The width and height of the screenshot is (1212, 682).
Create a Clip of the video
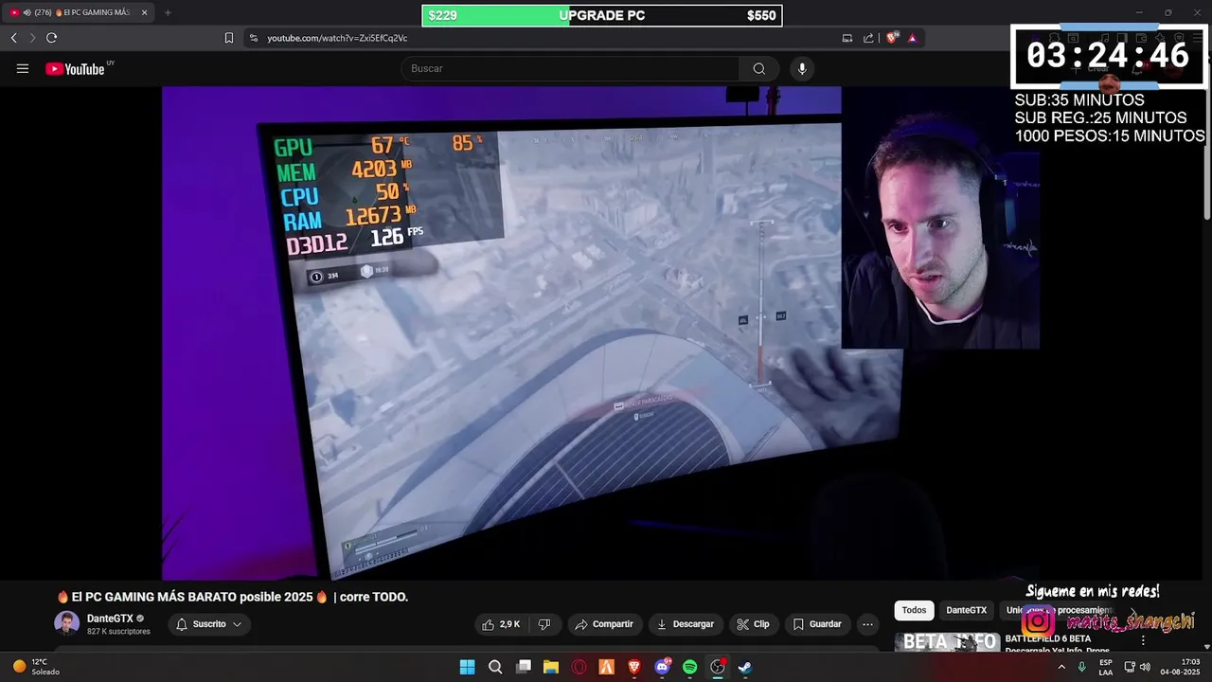click(x=753, y=624)
